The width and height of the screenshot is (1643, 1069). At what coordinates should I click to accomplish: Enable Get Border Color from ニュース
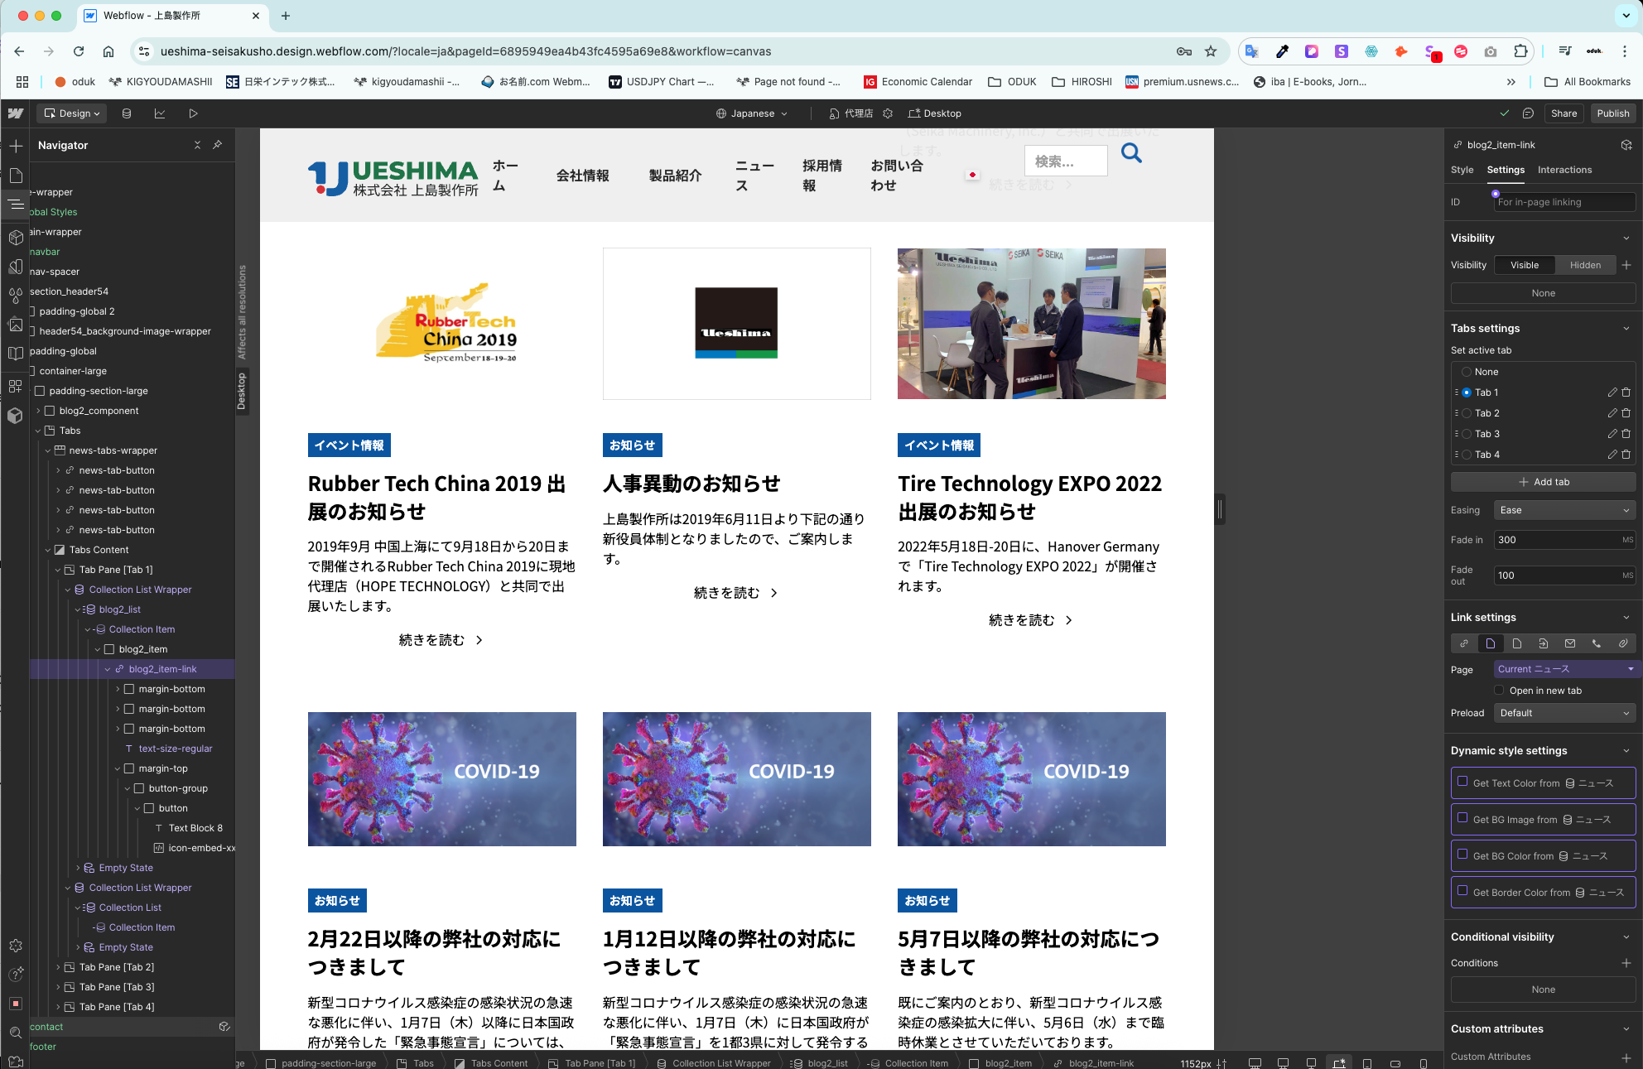1462,890
